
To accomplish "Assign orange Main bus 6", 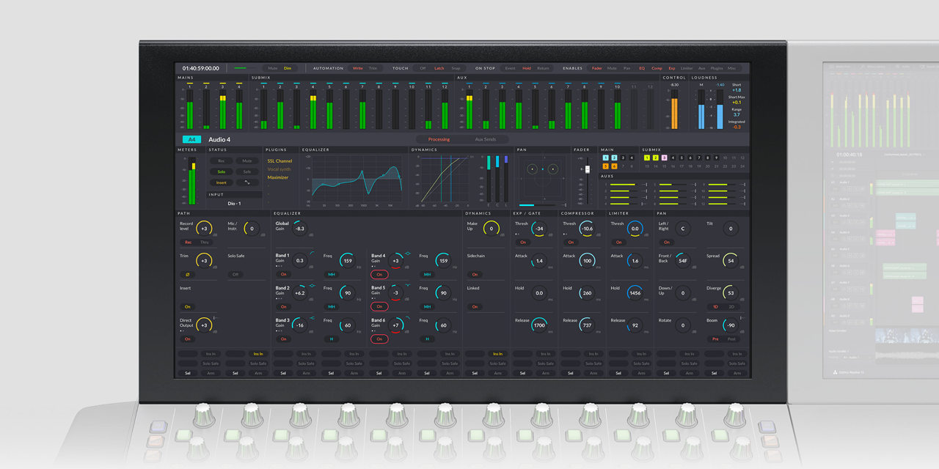I will pos(614,166).
